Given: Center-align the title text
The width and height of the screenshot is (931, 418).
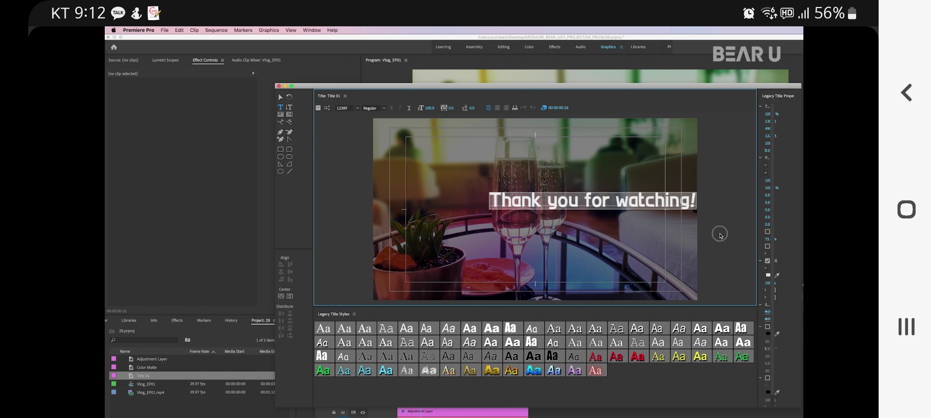Looking at the screenshot, I should 497,108.
